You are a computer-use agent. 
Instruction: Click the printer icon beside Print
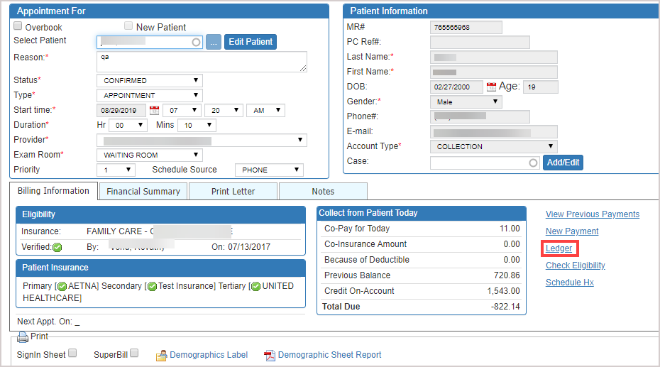click(x=23, y=337)
